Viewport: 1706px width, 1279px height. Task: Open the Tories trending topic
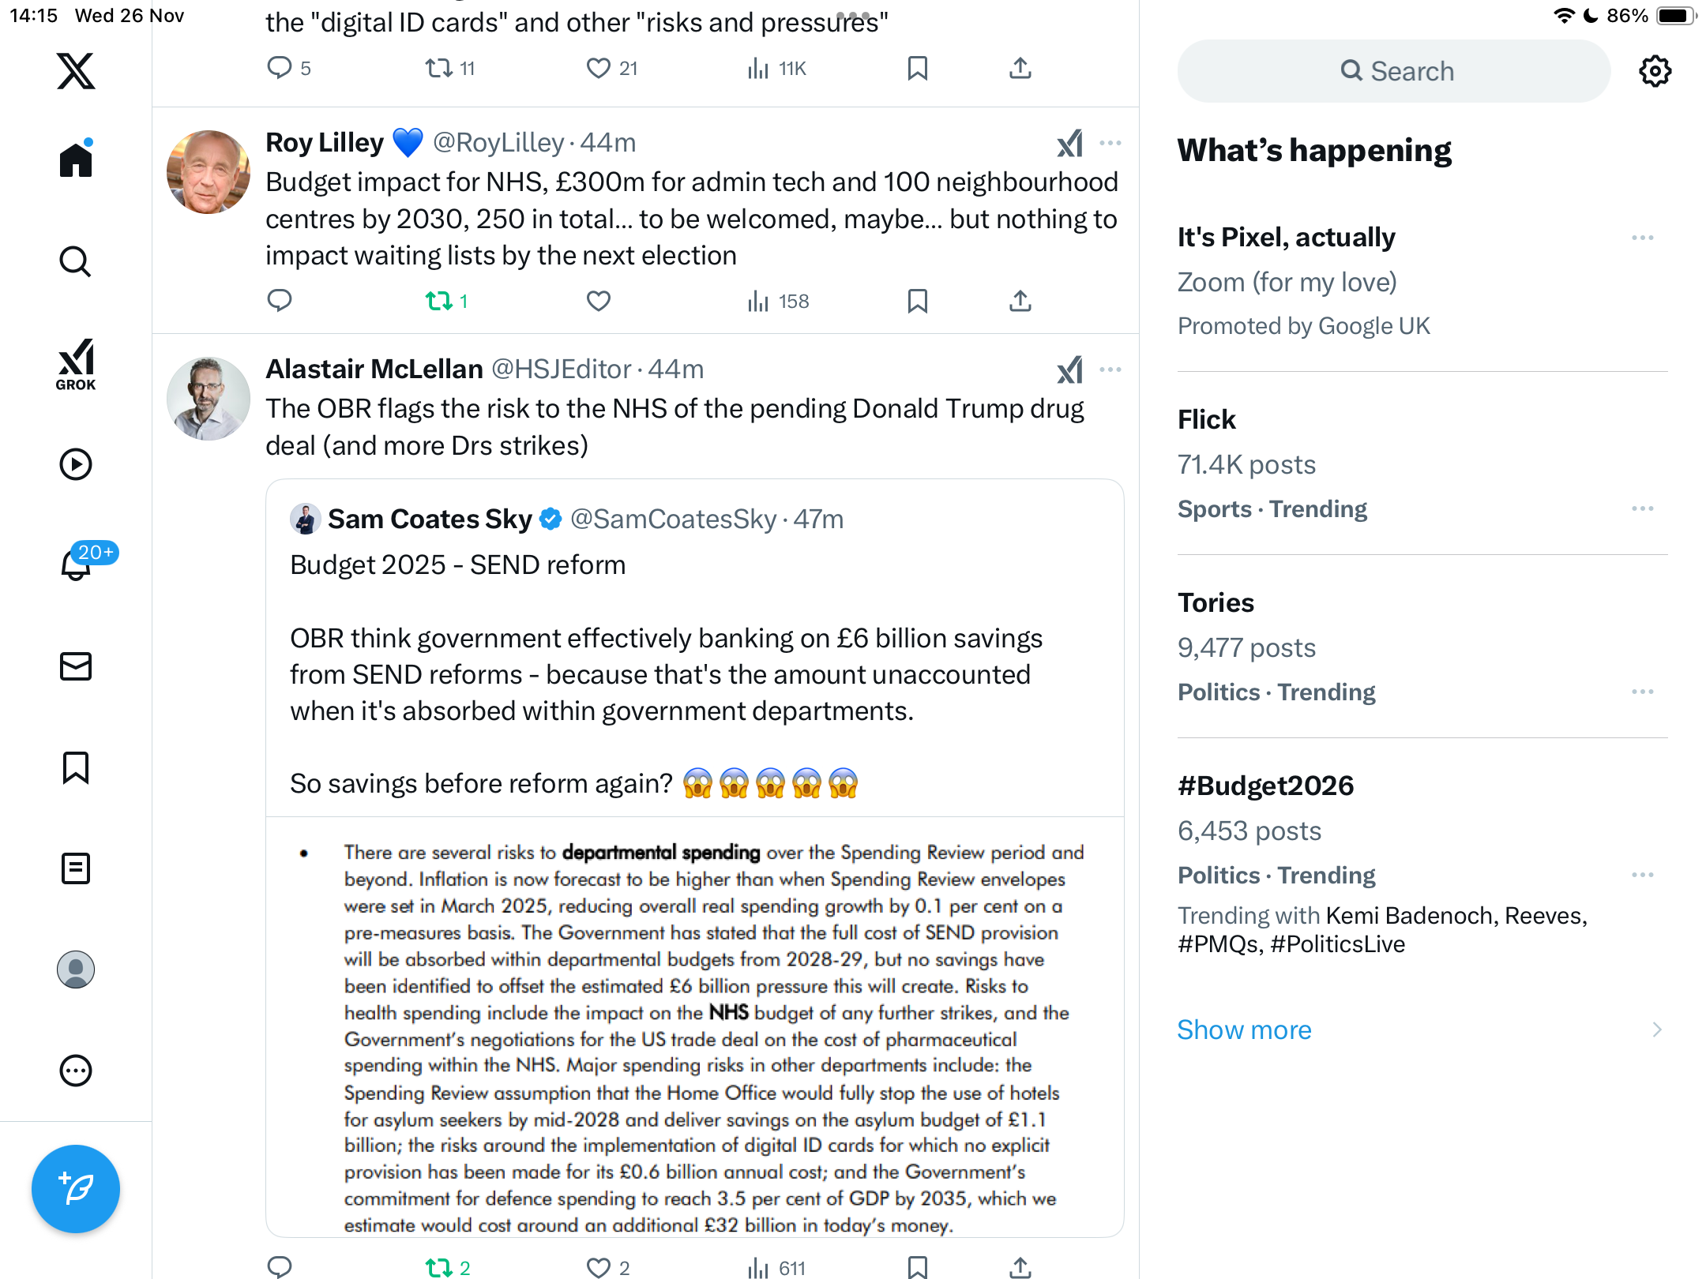(1216, 602)
